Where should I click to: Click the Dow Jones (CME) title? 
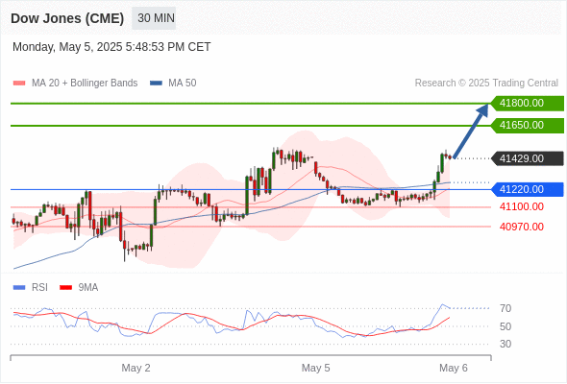pos(67,18)
